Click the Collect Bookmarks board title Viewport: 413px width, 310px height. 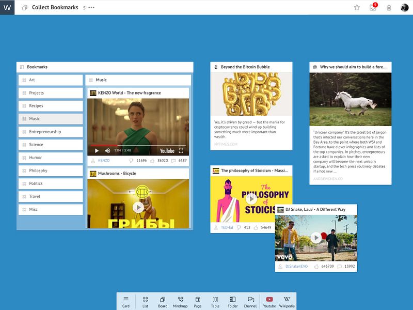click(x=55, y=7)
